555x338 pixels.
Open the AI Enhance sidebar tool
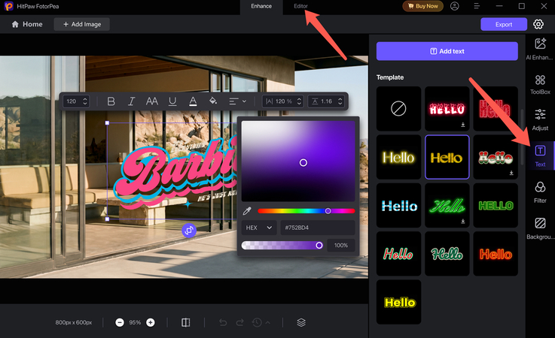(x=540, y=49)
